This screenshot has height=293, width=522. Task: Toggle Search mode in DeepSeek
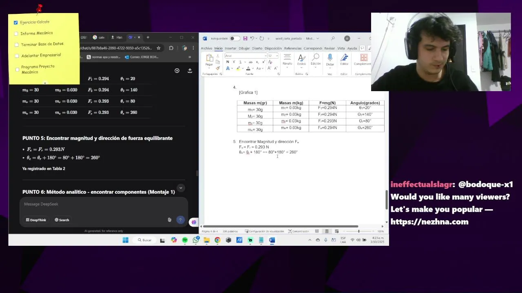pyautogui.click(x=62, y=220)
